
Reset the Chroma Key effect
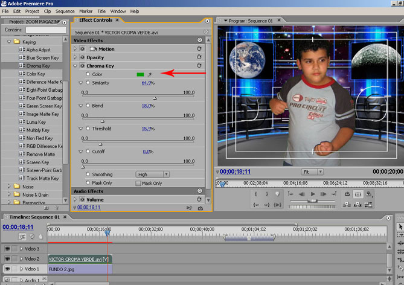click(199, 65)
